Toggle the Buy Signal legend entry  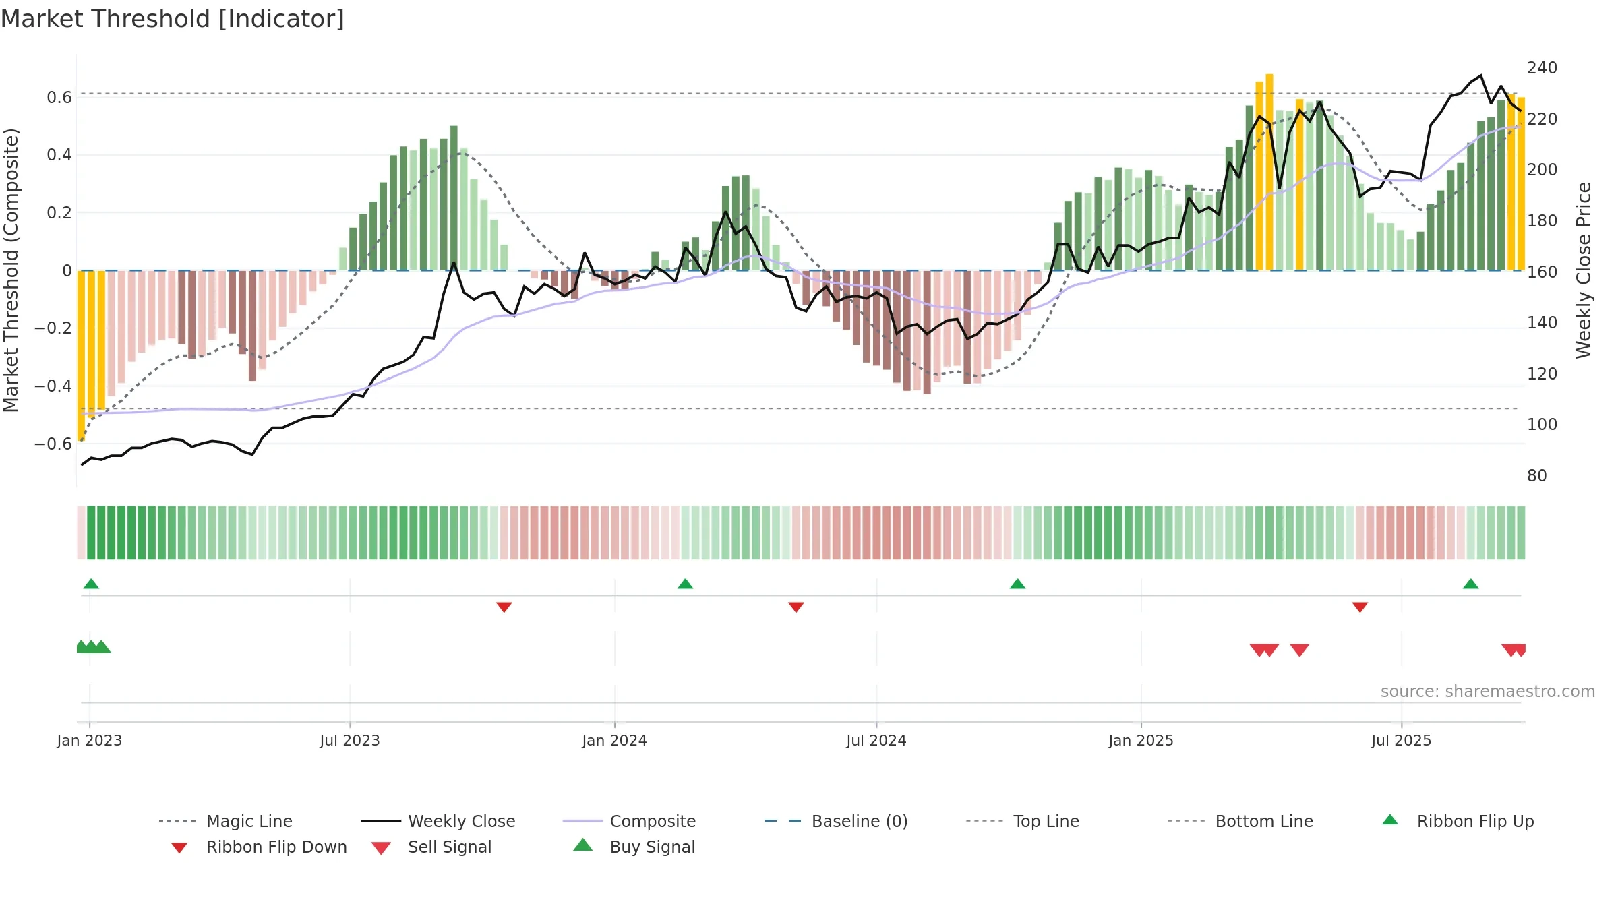pyautogui.click(x=634, y=847)
